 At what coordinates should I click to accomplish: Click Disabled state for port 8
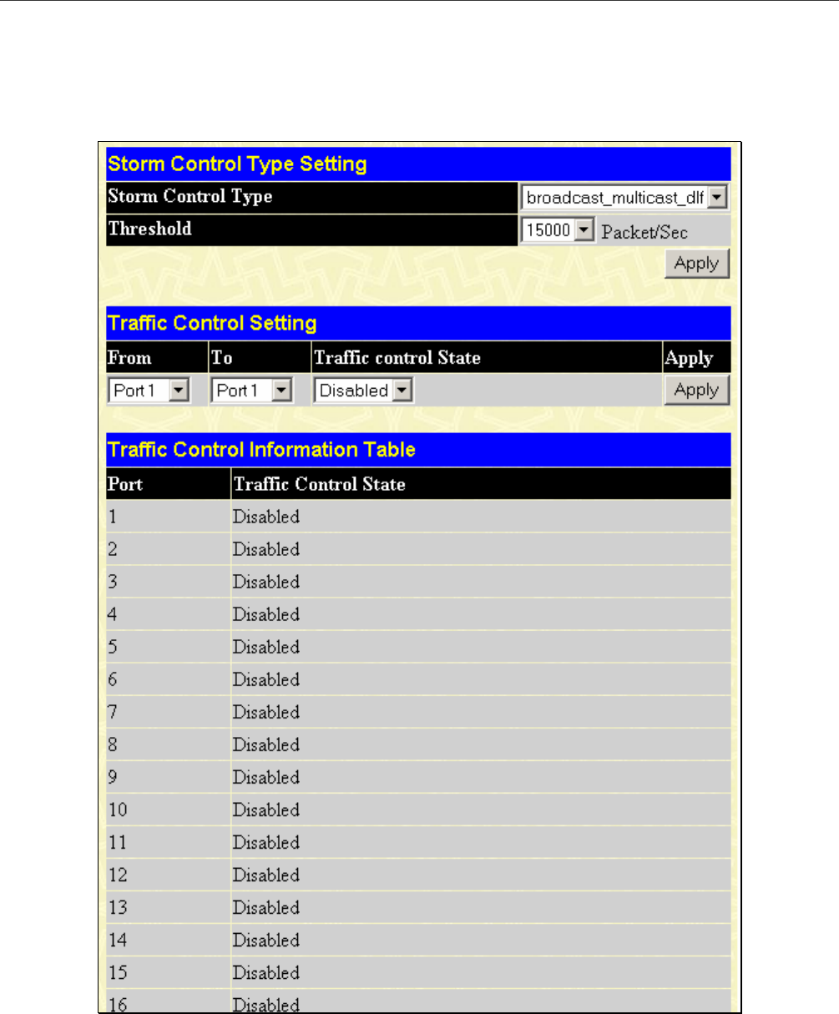point(265,744)
